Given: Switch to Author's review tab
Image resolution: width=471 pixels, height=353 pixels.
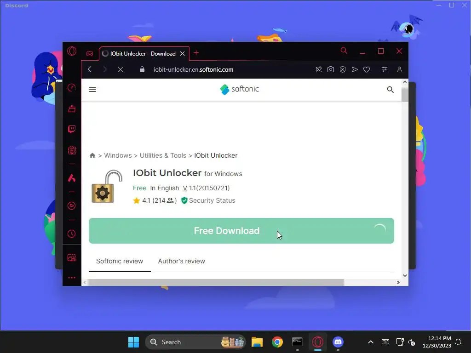Looking at the screenshot, I should pos(181,261).
